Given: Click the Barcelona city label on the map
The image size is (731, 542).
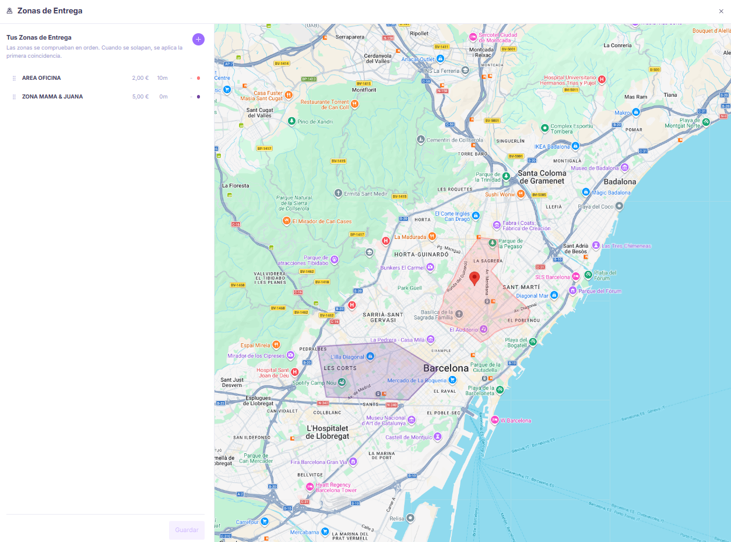Looking at the screenshot, I should pyautogui.click(x=446, y=368).
